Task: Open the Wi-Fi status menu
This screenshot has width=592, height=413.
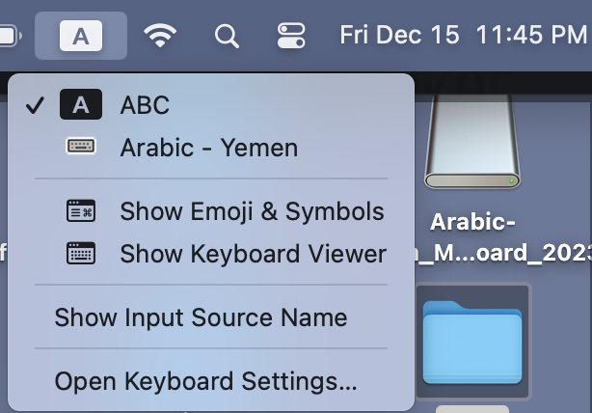Action: [160, 37]
